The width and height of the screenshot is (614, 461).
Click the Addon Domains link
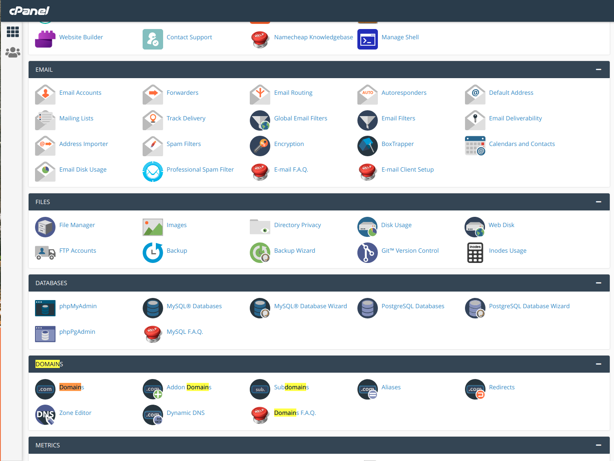click(189, 387)
